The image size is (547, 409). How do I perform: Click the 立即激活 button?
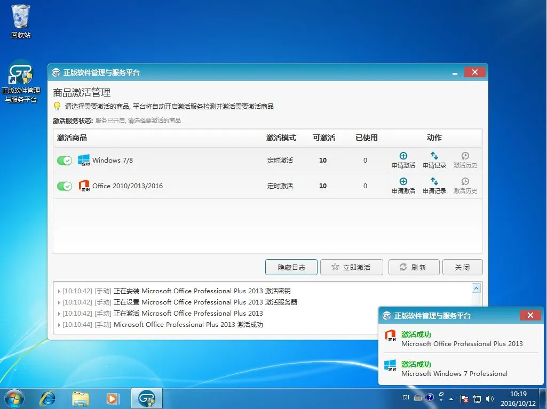coord(352,267)
